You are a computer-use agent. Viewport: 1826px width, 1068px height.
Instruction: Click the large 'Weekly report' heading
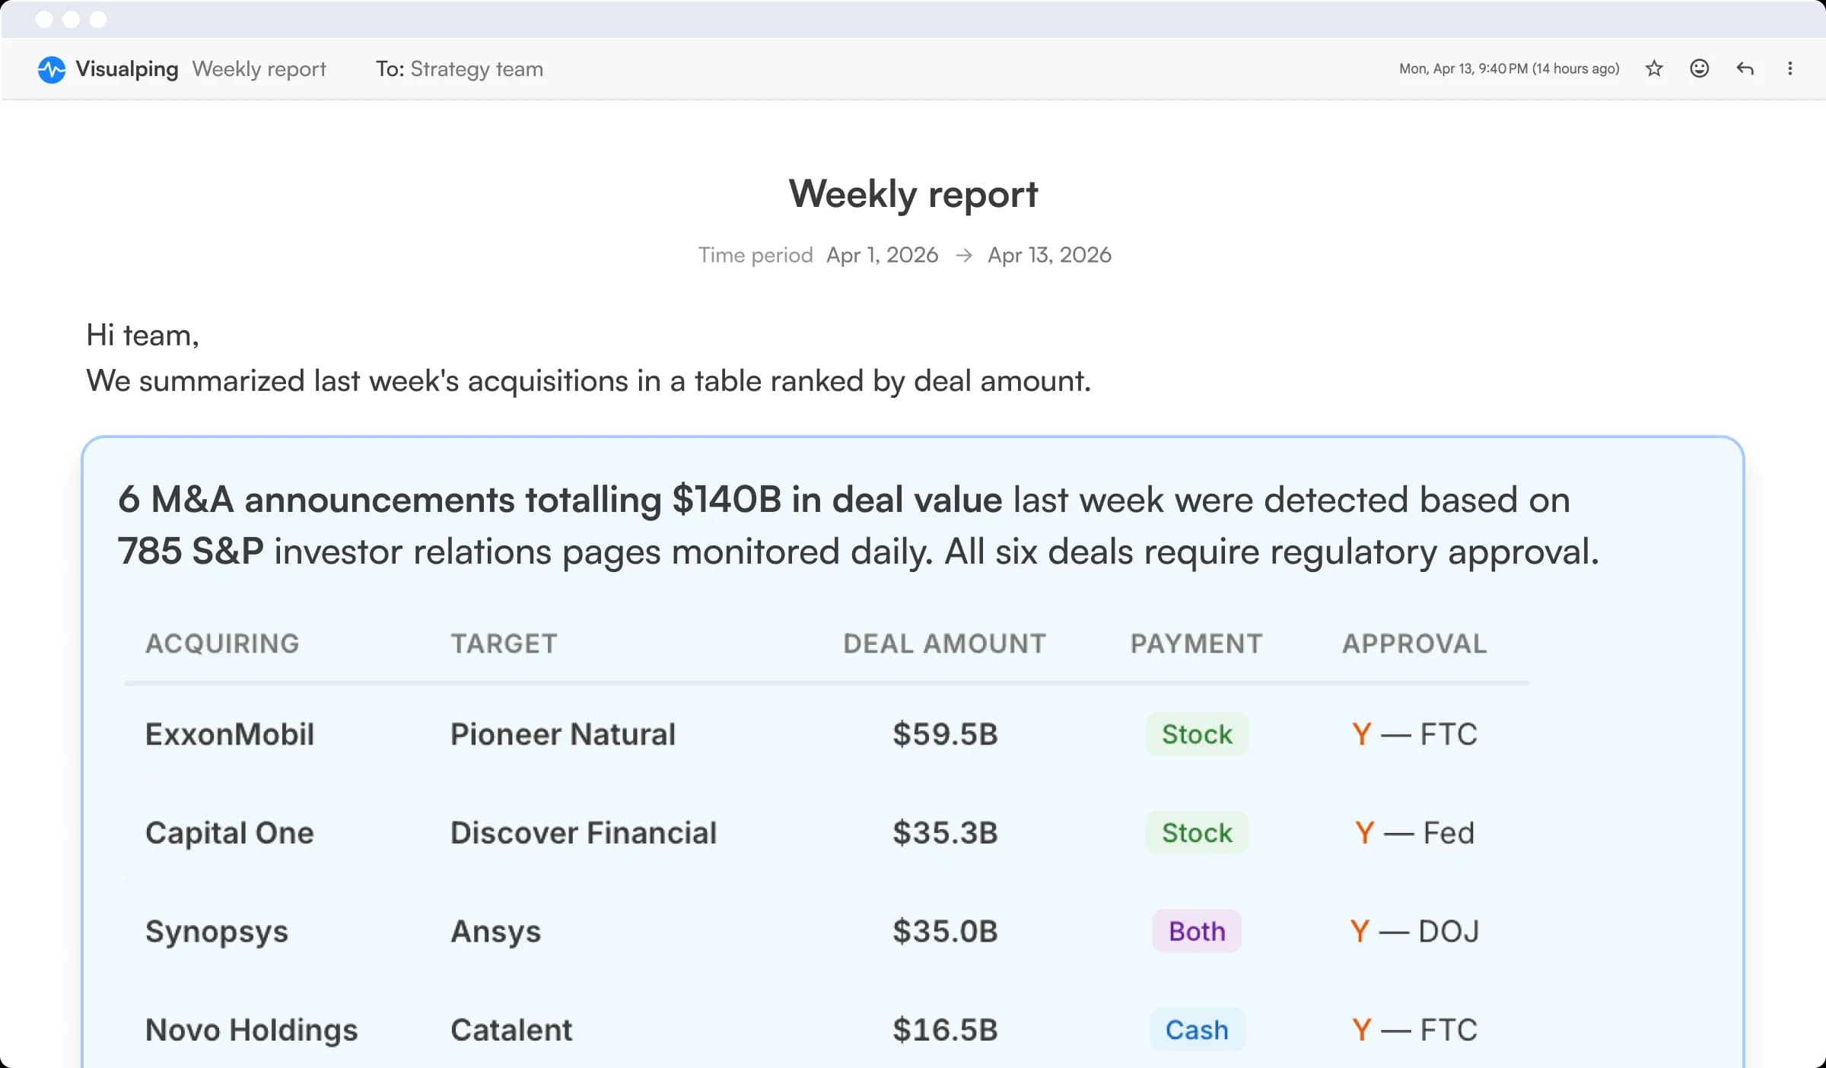click(x=913, y=195)
